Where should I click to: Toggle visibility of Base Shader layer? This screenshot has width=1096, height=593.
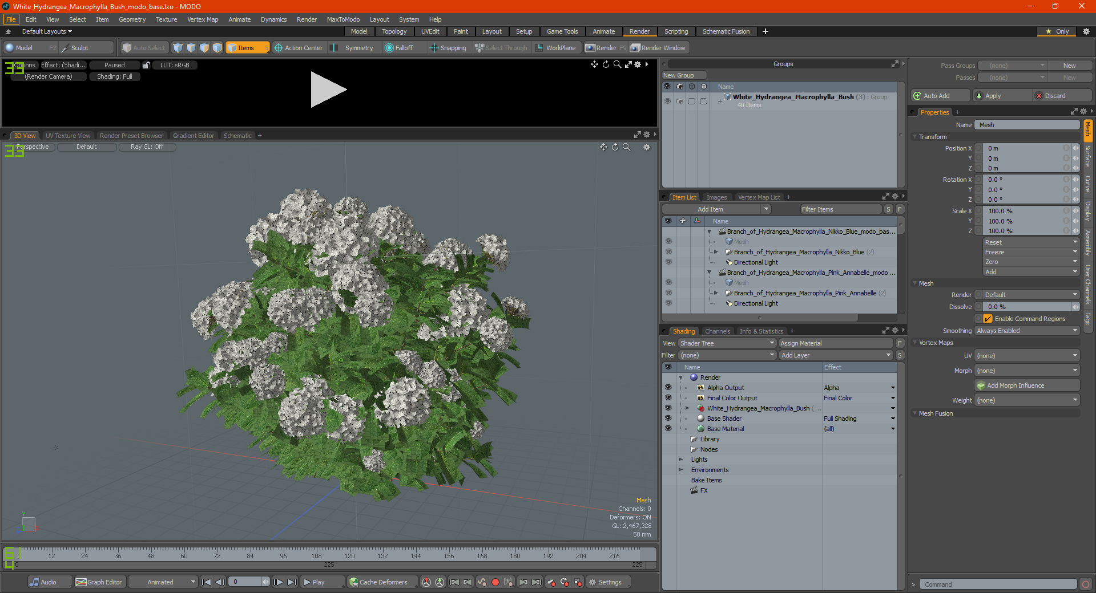click(668, 419)
